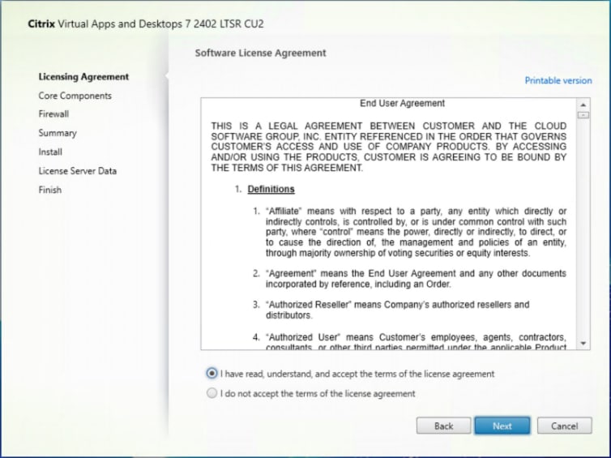The image size is (611, 458).
Task: Click the 'End User Agreement' heading text
Action: (x=402, y=103)
